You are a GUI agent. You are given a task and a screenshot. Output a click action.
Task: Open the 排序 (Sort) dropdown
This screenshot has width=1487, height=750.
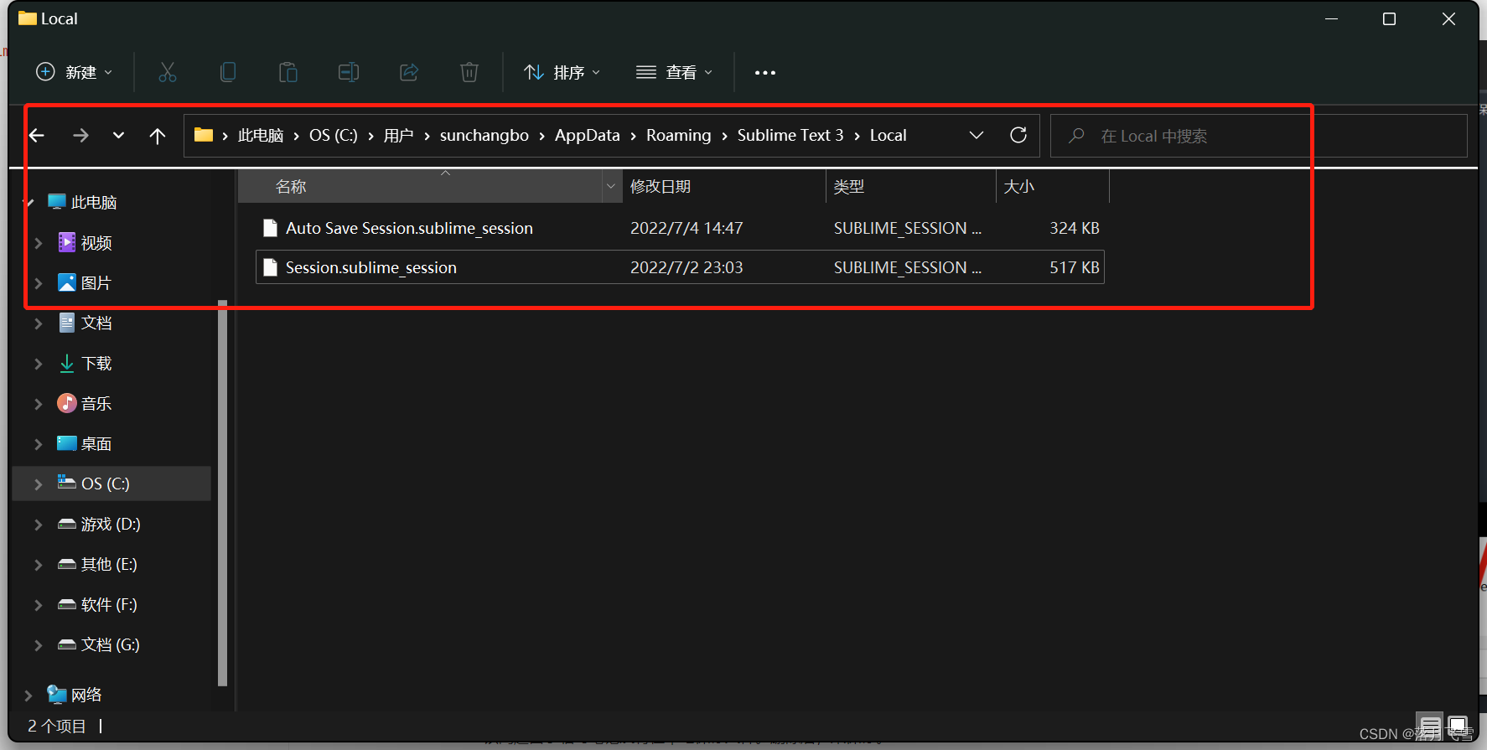click(x=562, y=72)
